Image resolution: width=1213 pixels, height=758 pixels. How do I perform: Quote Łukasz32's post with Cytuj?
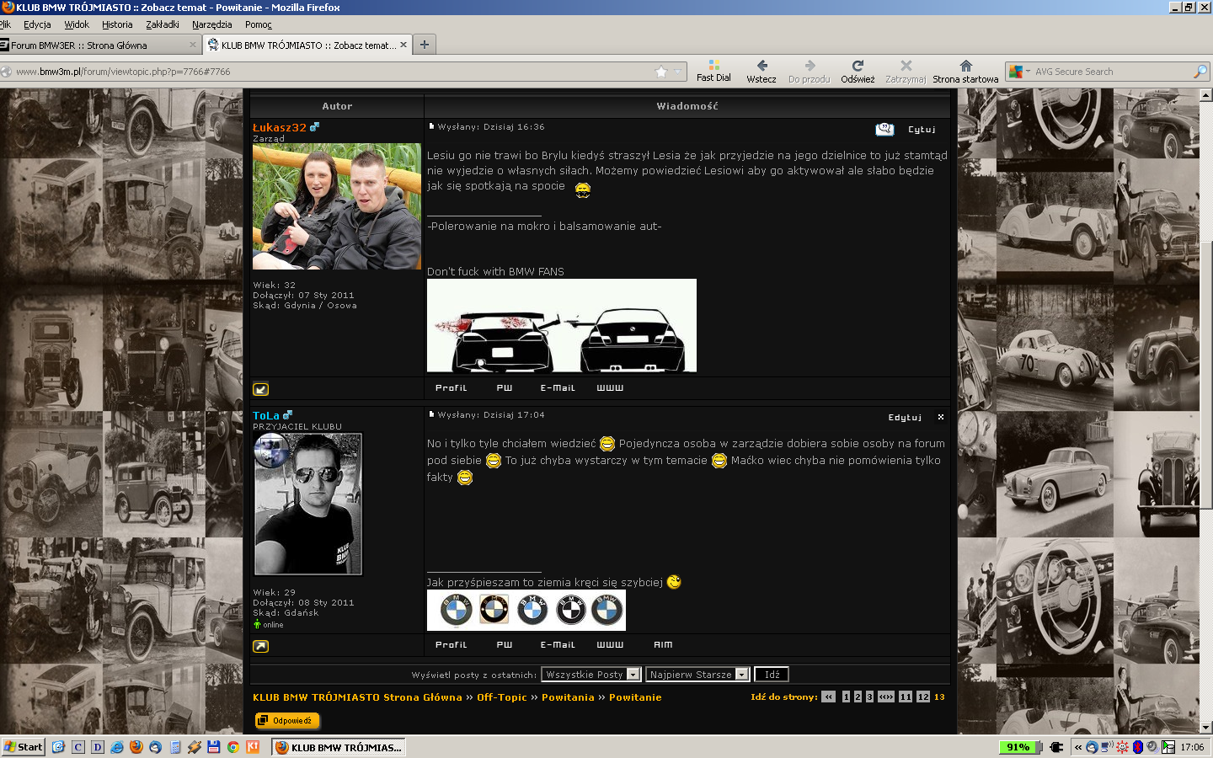click(922, 130)
